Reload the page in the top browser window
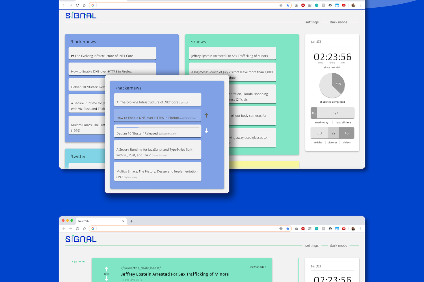This screenshot has height=282, width=424. point(77,5)
